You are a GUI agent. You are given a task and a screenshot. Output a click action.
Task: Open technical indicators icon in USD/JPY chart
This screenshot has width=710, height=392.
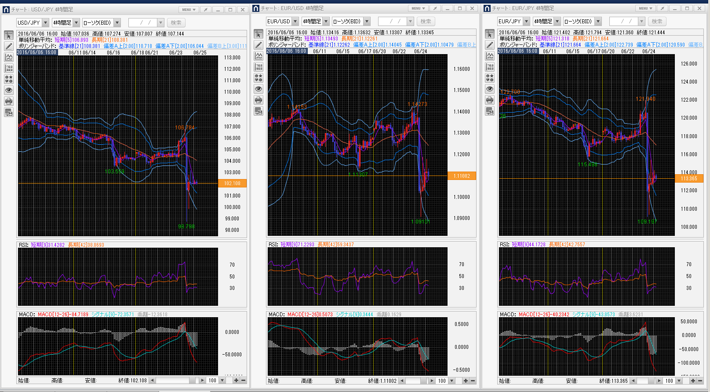pos(9,57)
